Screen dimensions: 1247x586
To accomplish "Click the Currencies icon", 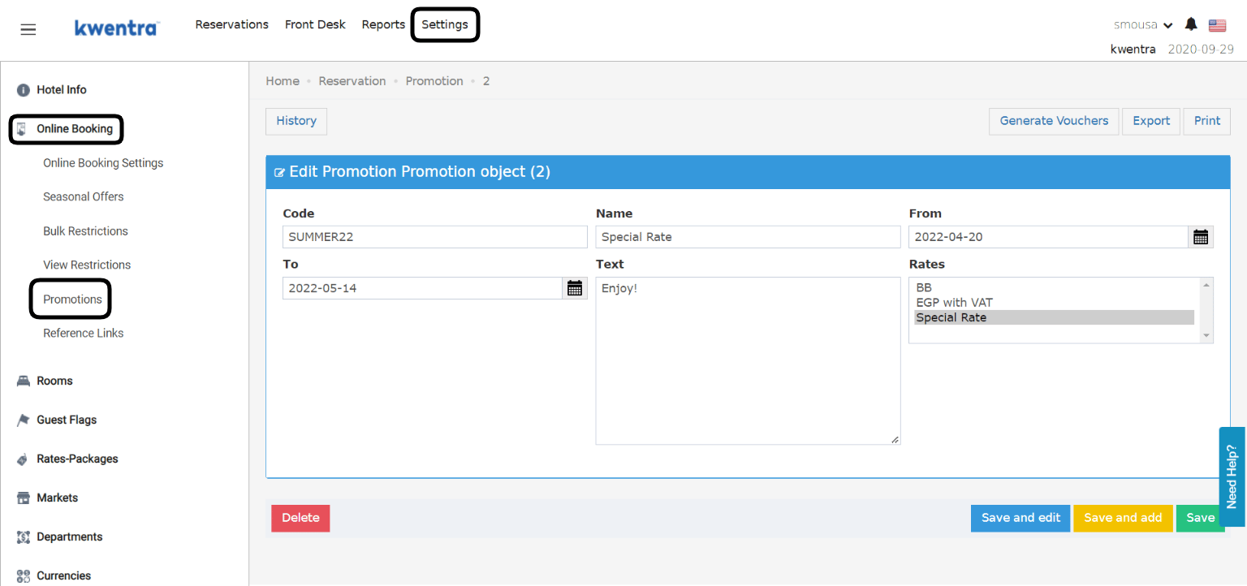I will tap(24, 576).
